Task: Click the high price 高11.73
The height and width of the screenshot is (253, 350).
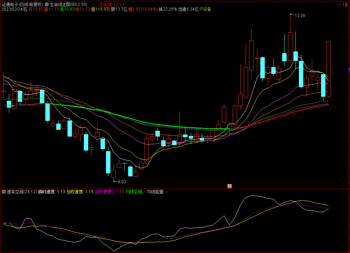Action: (x=51, y=10)
